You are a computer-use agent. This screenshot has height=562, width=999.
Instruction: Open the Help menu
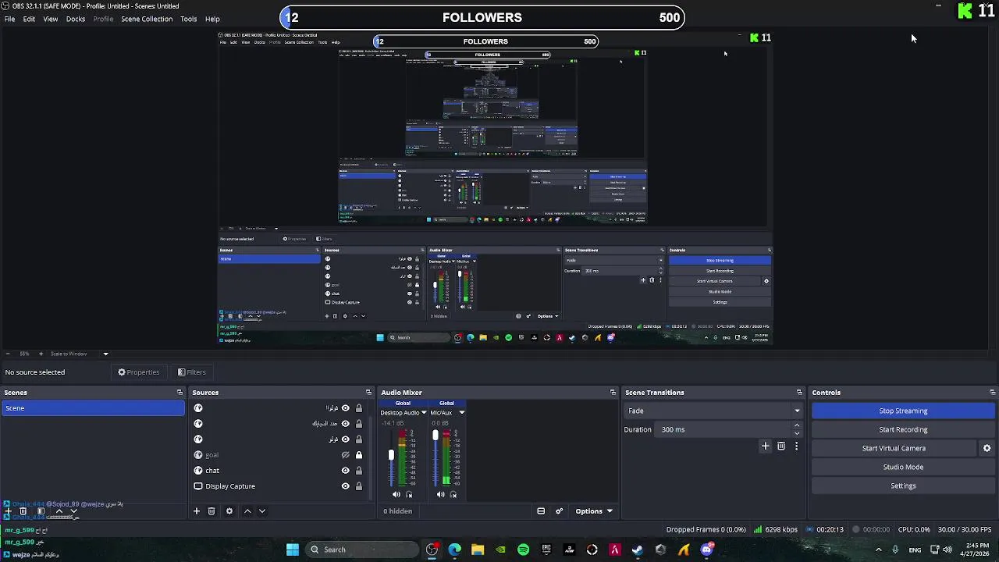pos(212,19)
